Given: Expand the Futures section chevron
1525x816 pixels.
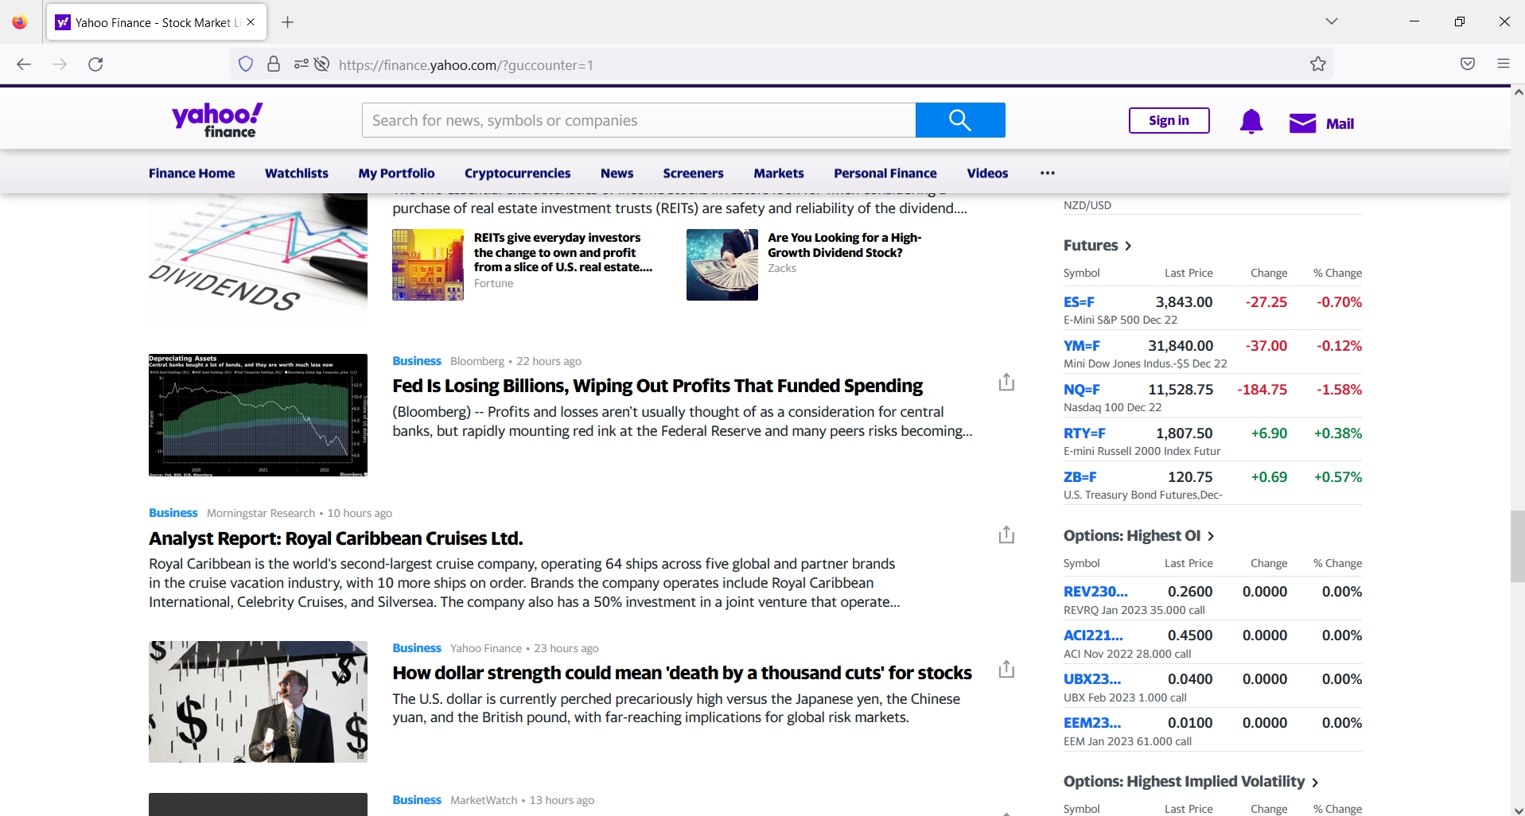Looking at the screenshot, I should 1129,247.
